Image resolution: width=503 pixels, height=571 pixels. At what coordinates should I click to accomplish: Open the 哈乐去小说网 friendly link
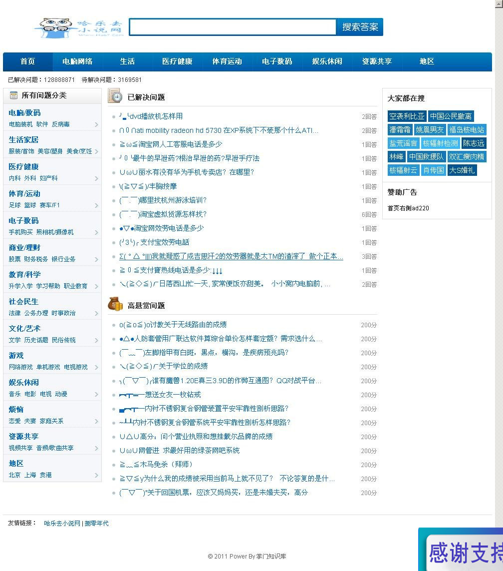tap(62, 524)
